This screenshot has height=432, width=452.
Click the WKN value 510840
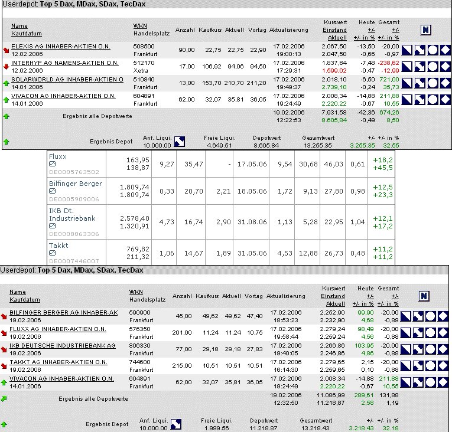point(144,80)
